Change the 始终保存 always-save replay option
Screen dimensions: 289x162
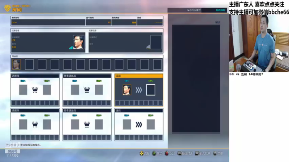[220, 10]
